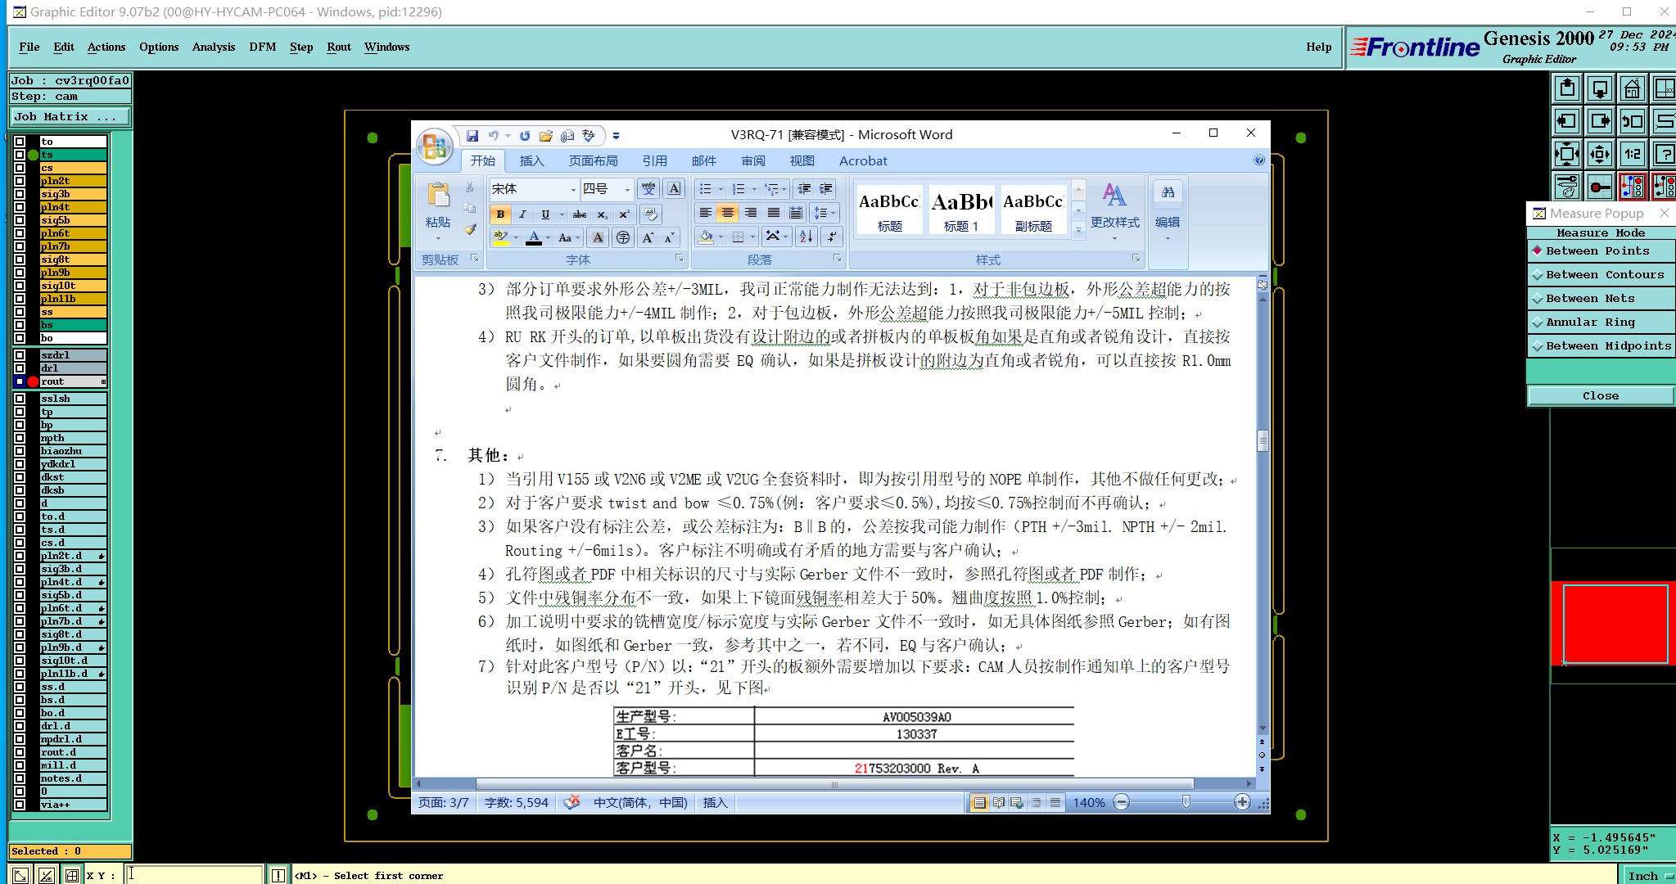Image resolution: width=1676 pixels, height=884 pixels.
Task: Click the 140% zoom level in Word
Action: pos(1088,803)
